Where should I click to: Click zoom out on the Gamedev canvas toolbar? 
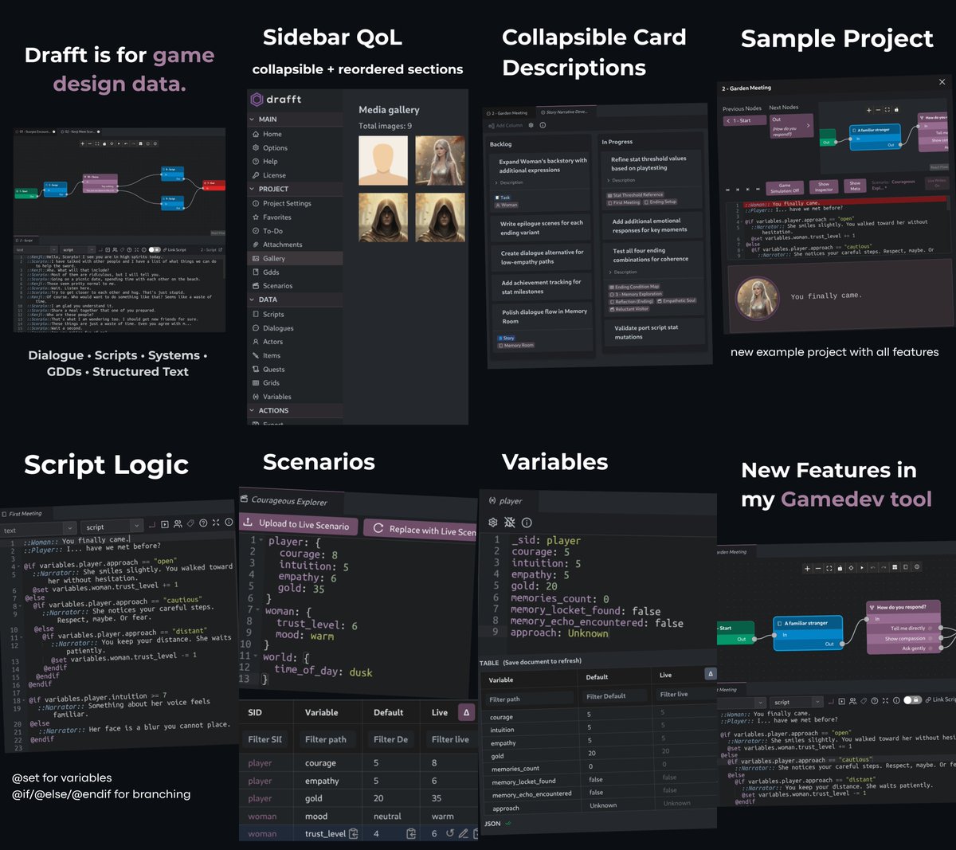tap(818, 569)
